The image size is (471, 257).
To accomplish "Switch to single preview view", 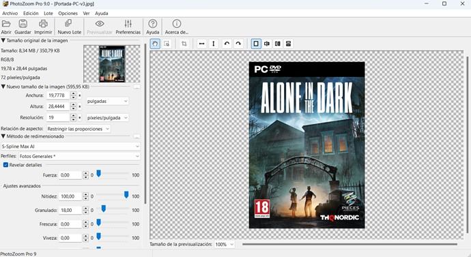I will pos(256,44).
